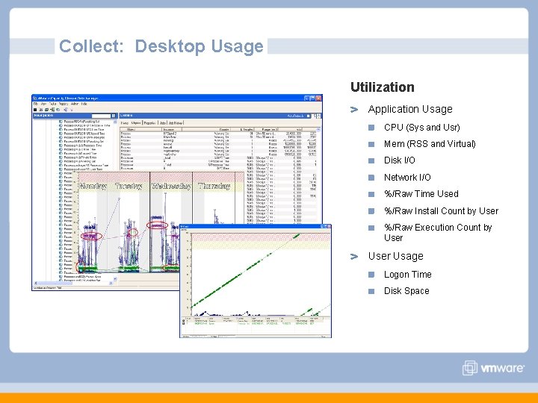Click the Network I/O bullet
This screenshot has width=538, height=403.
(407, 177)
